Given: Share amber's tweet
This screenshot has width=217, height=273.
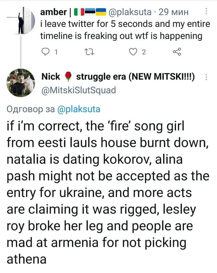Looking at the screenshot, I should [176, 52].
